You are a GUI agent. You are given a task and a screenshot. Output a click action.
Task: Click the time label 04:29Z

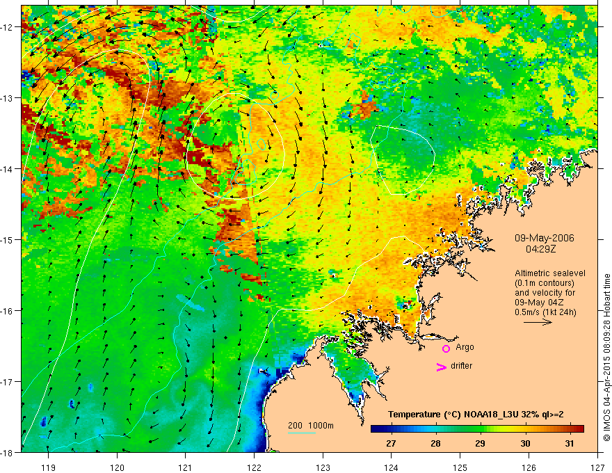coord(540,248)
